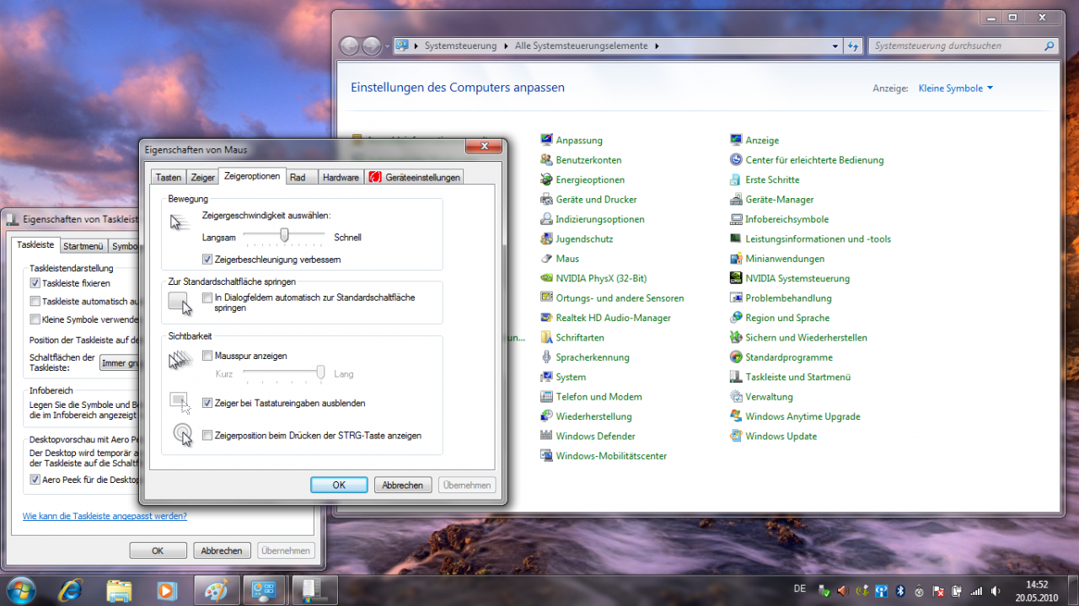Click the red speaker tray icon
Viewport: 1079px width, 606px height.
pos(842,591)
